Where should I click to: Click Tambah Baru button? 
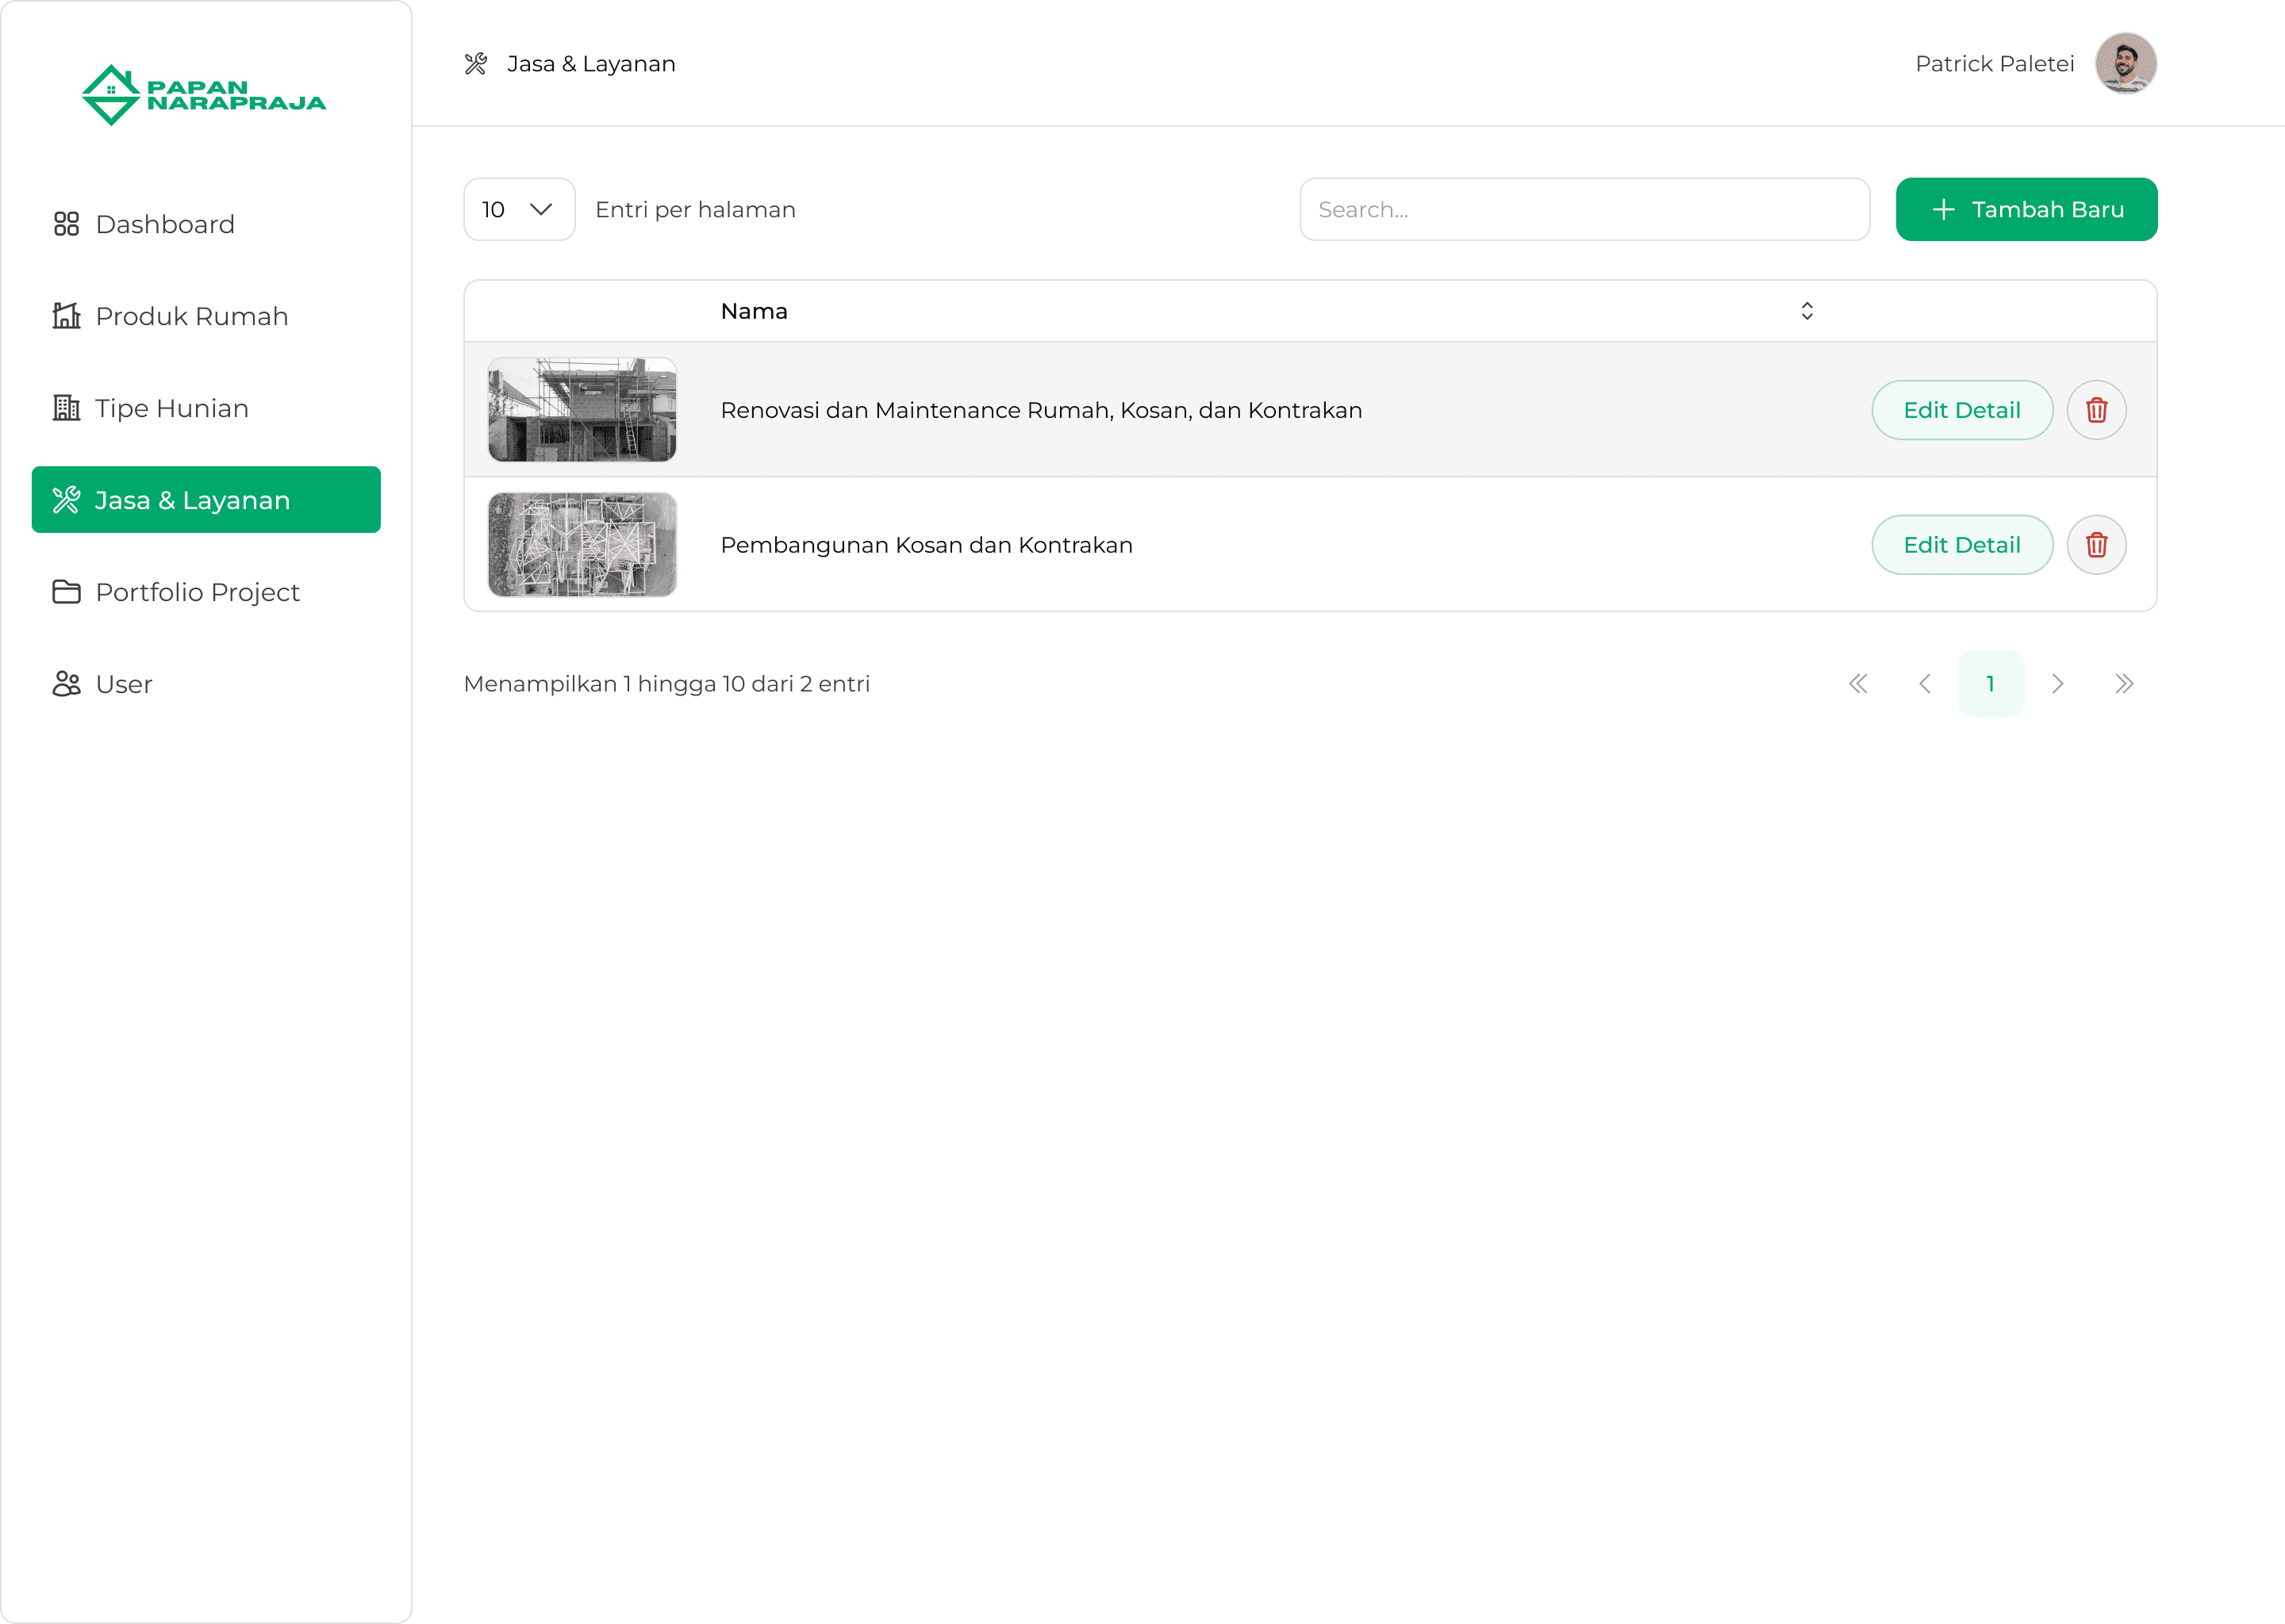[2026, 210]
